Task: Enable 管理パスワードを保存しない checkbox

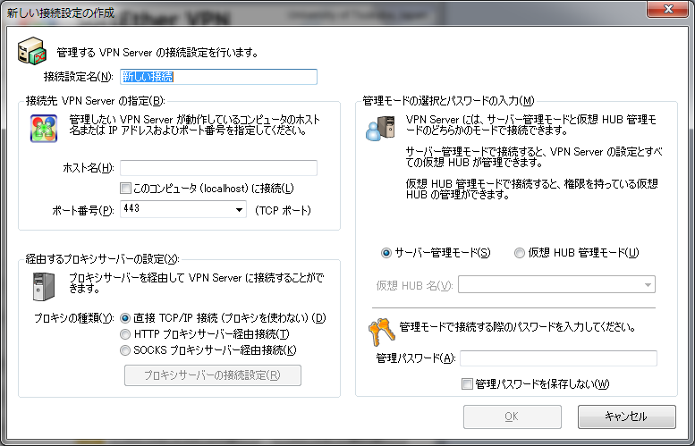Action: (x=467, y=383)
